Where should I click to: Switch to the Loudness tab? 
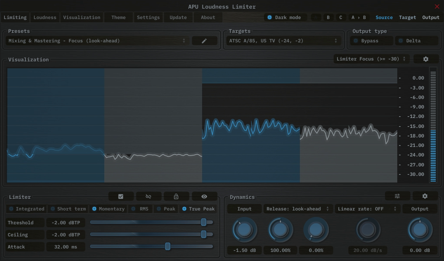45,17
